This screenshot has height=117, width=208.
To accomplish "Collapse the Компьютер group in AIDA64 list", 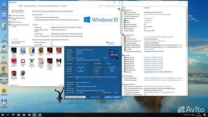I will (x=123, y=10).
